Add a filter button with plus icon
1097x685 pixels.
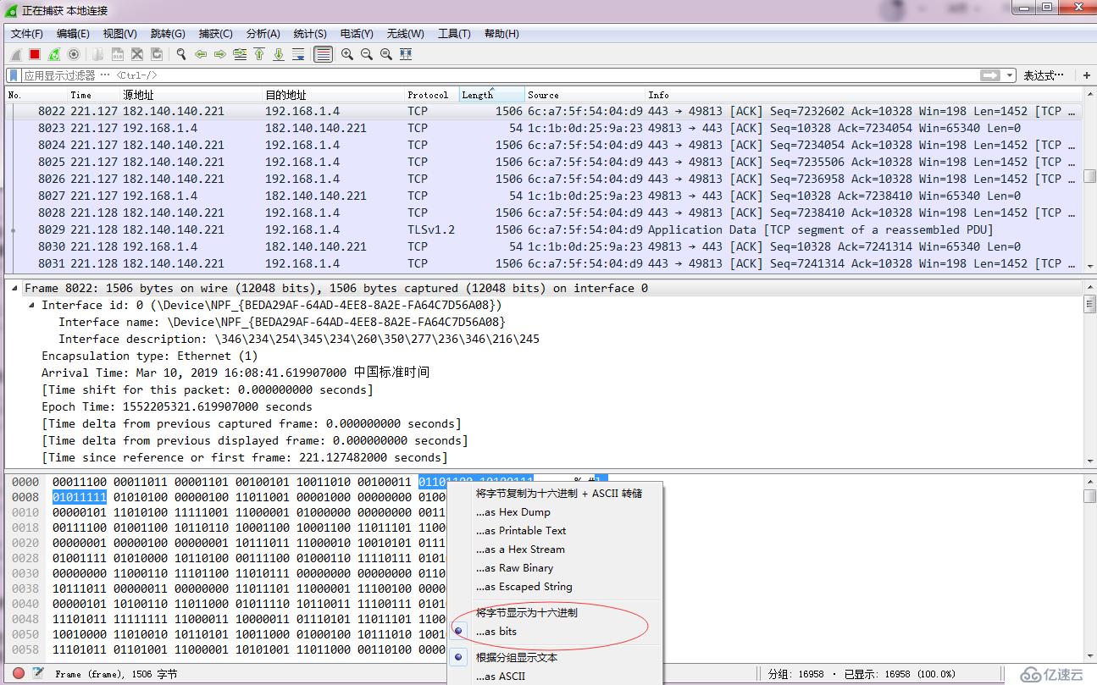(x=1088, y=75)
